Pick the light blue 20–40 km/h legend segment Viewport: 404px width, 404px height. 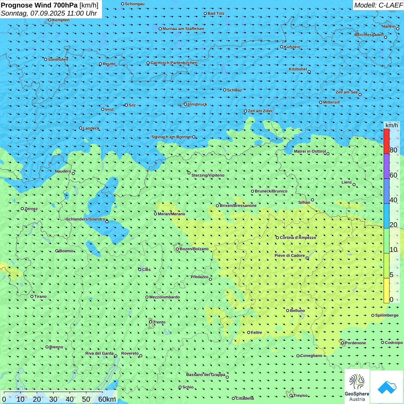(x=386, y=216)
